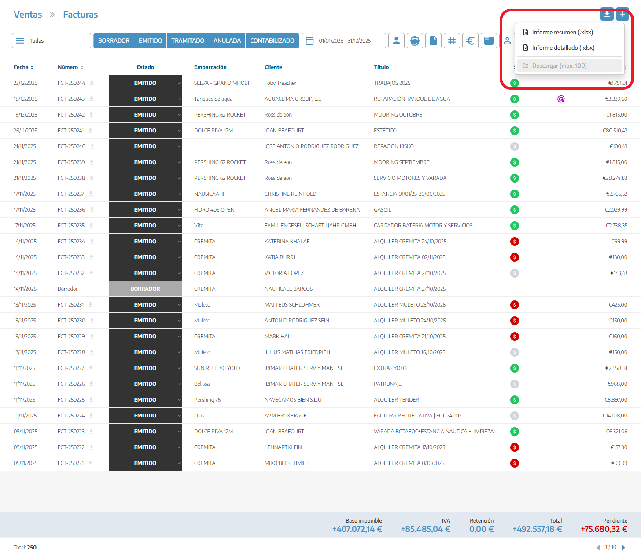Download invoice FCT-250241 via its row icon
The width and height of the screenshot is (641, 560).
pos(91,130)
